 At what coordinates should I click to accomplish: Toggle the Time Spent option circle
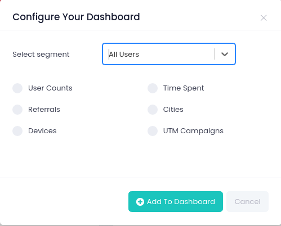click(x=153, y=88)
